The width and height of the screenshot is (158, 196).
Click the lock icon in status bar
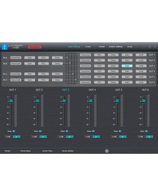click(x=107, y=151)
